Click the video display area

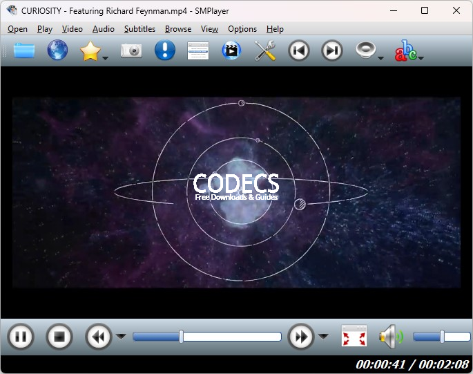click(236, 192)
